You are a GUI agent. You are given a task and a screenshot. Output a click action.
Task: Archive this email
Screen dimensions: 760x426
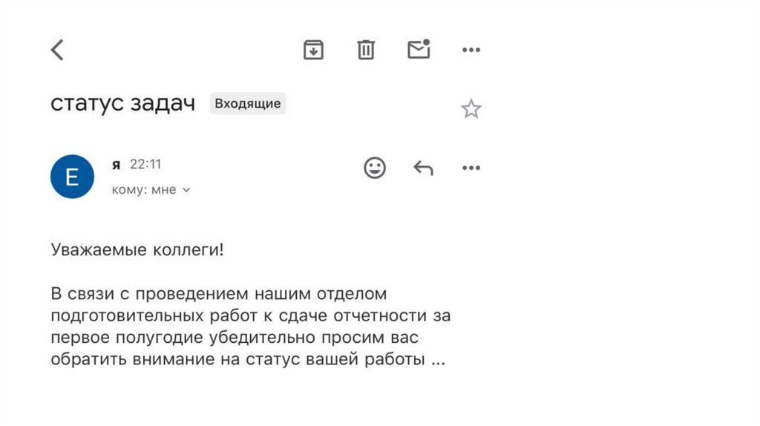pos(313,50)
